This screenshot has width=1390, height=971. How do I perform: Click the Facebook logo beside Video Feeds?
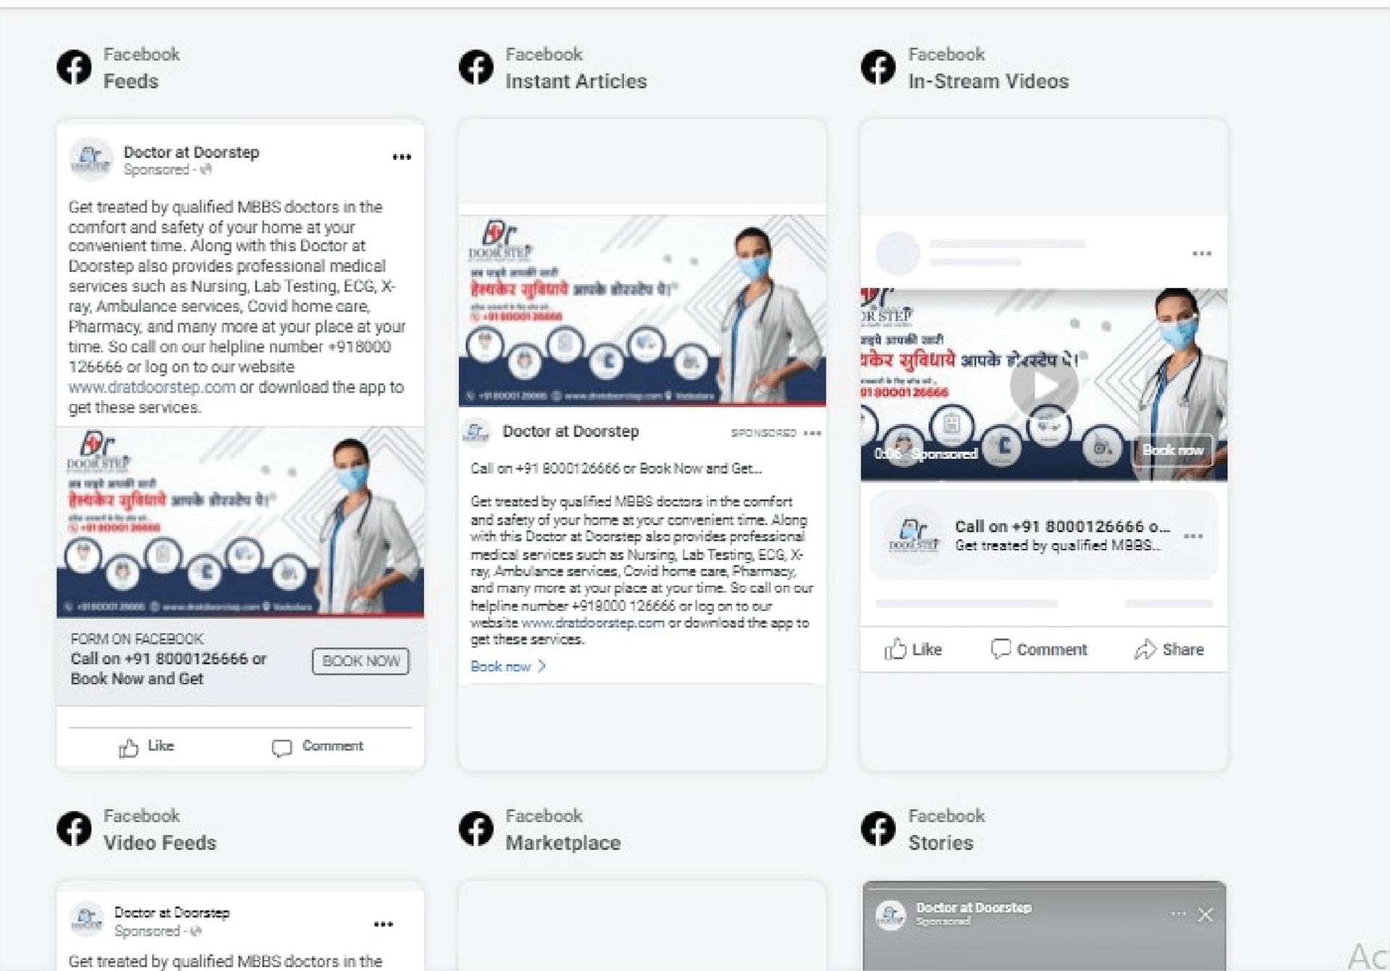pos(74,829)
